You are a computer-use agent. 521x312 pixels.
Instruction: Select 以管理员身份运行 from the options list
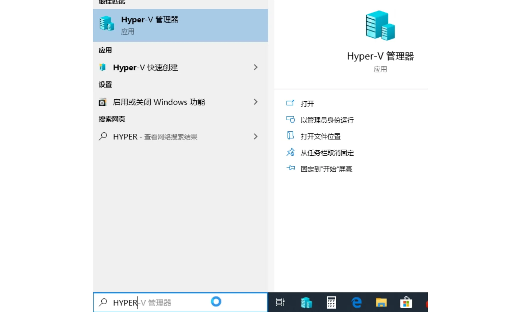327,120
